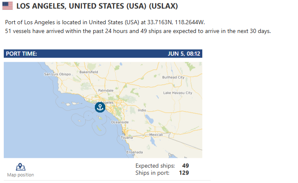Click the Bullhead City map label
This screenshot has width=298, height=183.
[x=173, y=77]
